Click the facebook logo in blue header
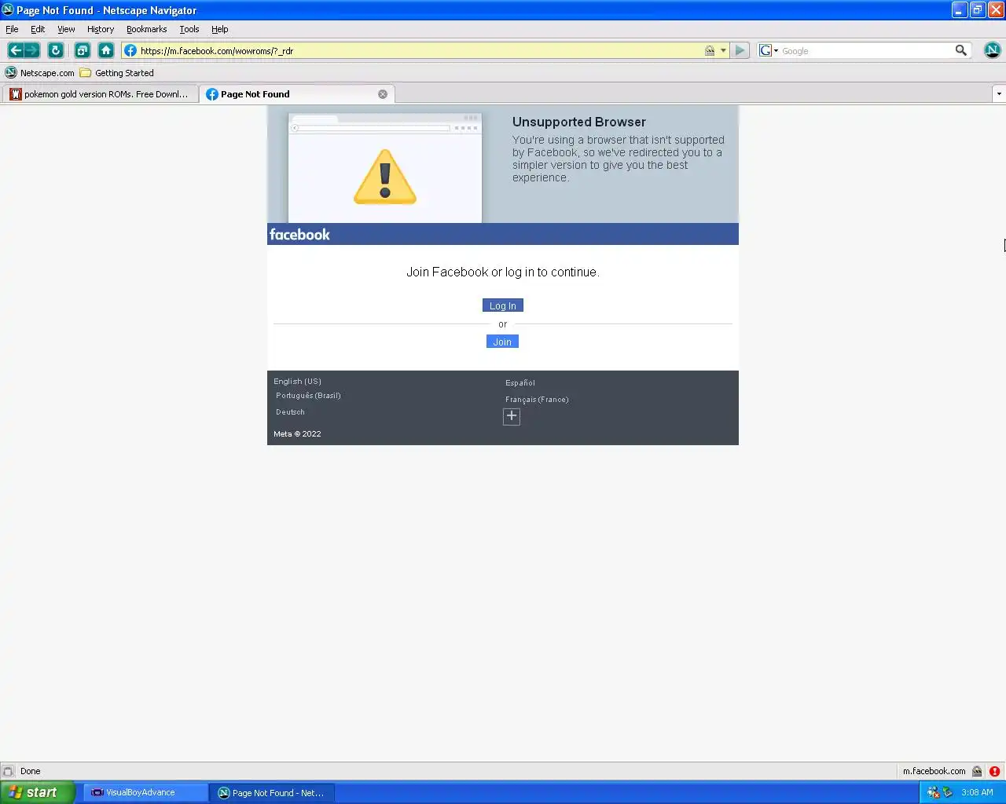This screenshot has height=804, width=1006. pos(299,234)
